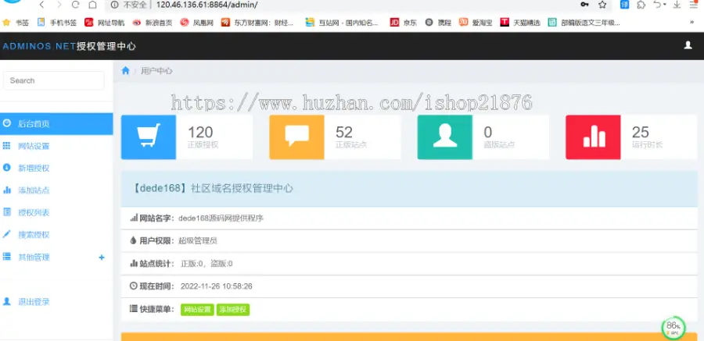Viewport: 704px width, 341px height.
Task: Bookmark this page with the star icon
Action: point(602,5)
